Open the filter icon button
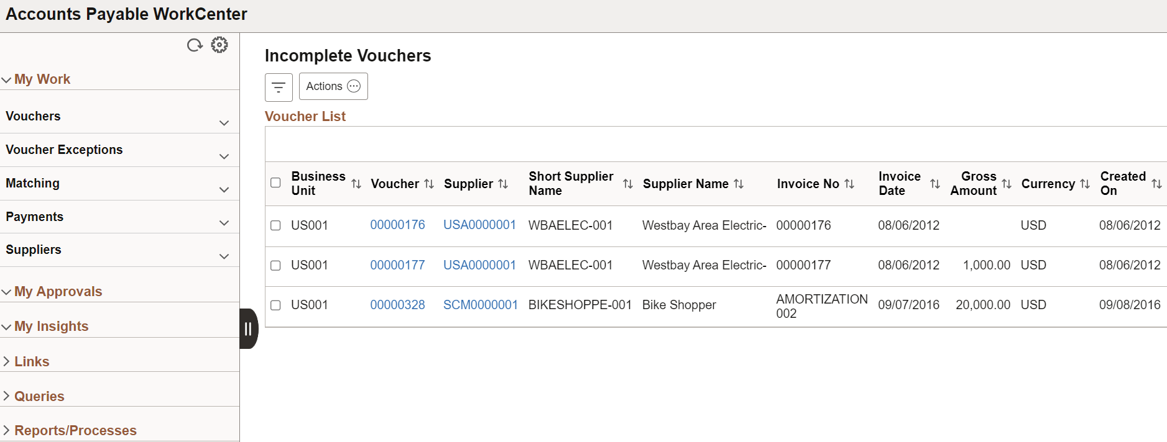Screen dimensions: 1167x442 click(279, 87)
